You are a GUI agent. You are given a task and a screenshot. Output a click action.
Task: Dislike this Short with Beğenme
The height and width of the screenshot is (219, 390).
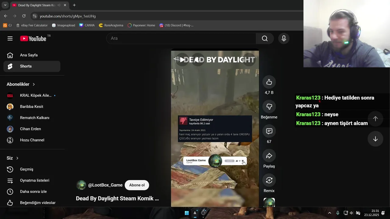(269, 106)
